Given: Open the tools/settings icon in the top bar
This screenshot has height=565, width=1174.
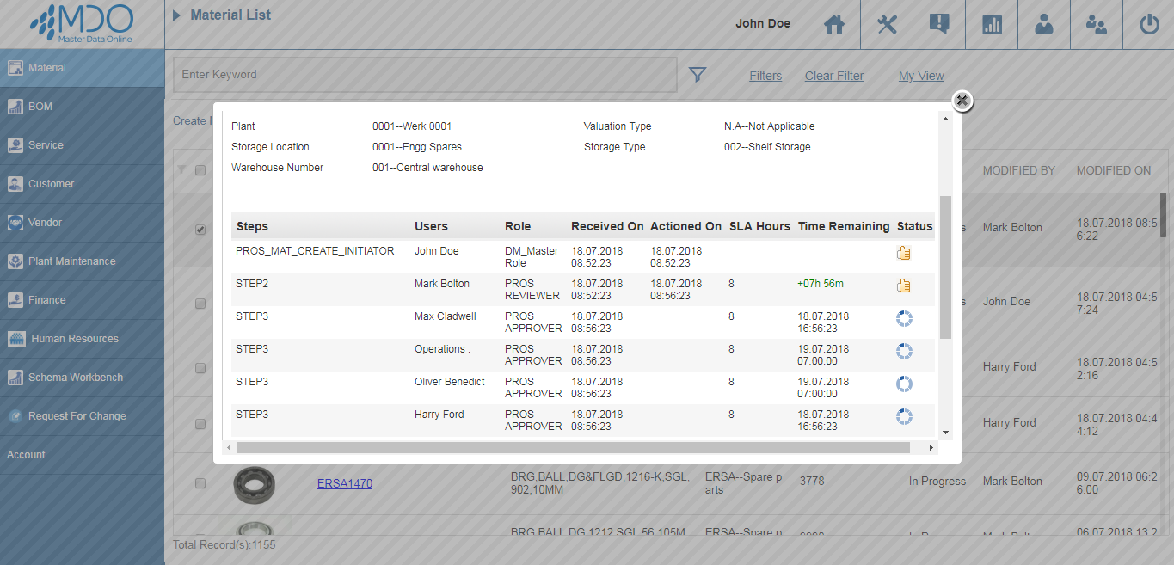Looking at the screenshot, I should (886, 25).
